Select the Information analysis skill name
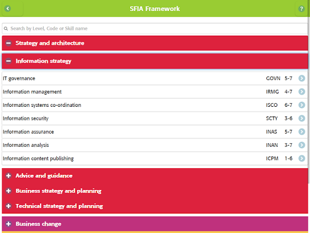The image size is (310, 233). pos(25,145)
